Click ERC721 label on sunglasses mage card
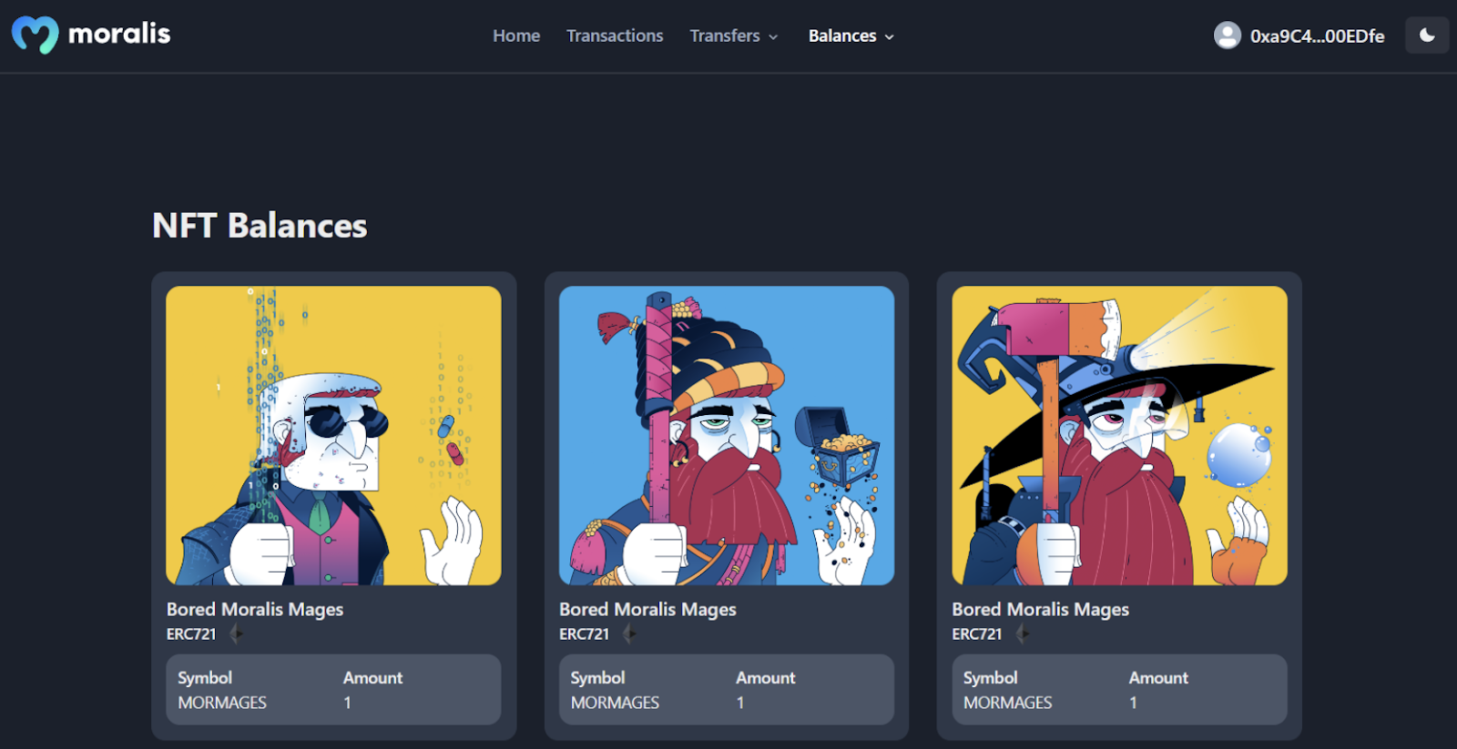This screenshot has height=749, width=1457. tap(191, 633)
